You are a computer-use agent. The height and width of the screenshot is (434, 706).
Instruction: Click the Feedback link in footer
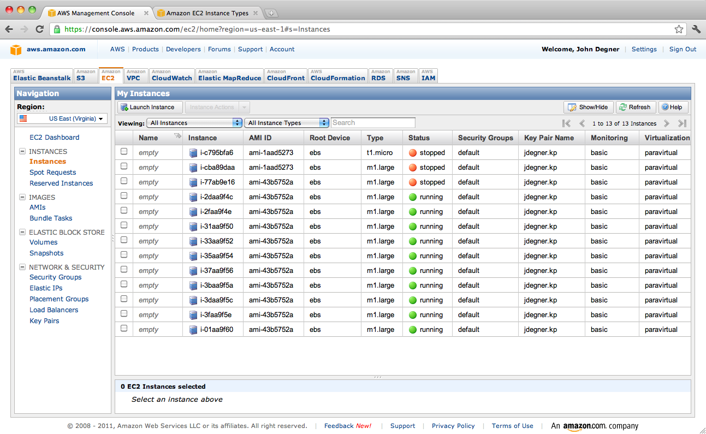(338, 426)
